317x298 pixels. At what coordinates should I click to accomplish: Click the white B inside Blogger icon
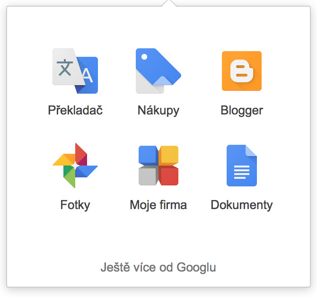(241, 71)
